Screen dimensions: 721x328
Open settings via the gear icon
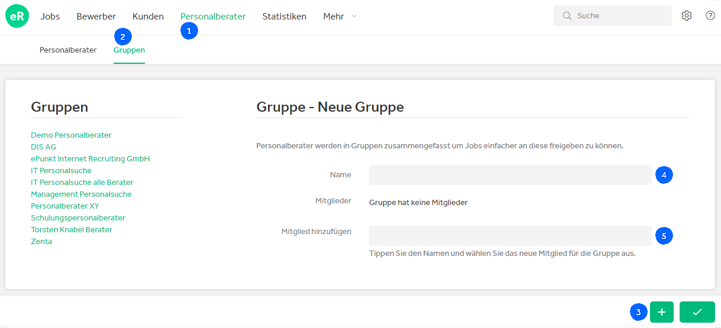pyautogui.click(x=687, y=16)
